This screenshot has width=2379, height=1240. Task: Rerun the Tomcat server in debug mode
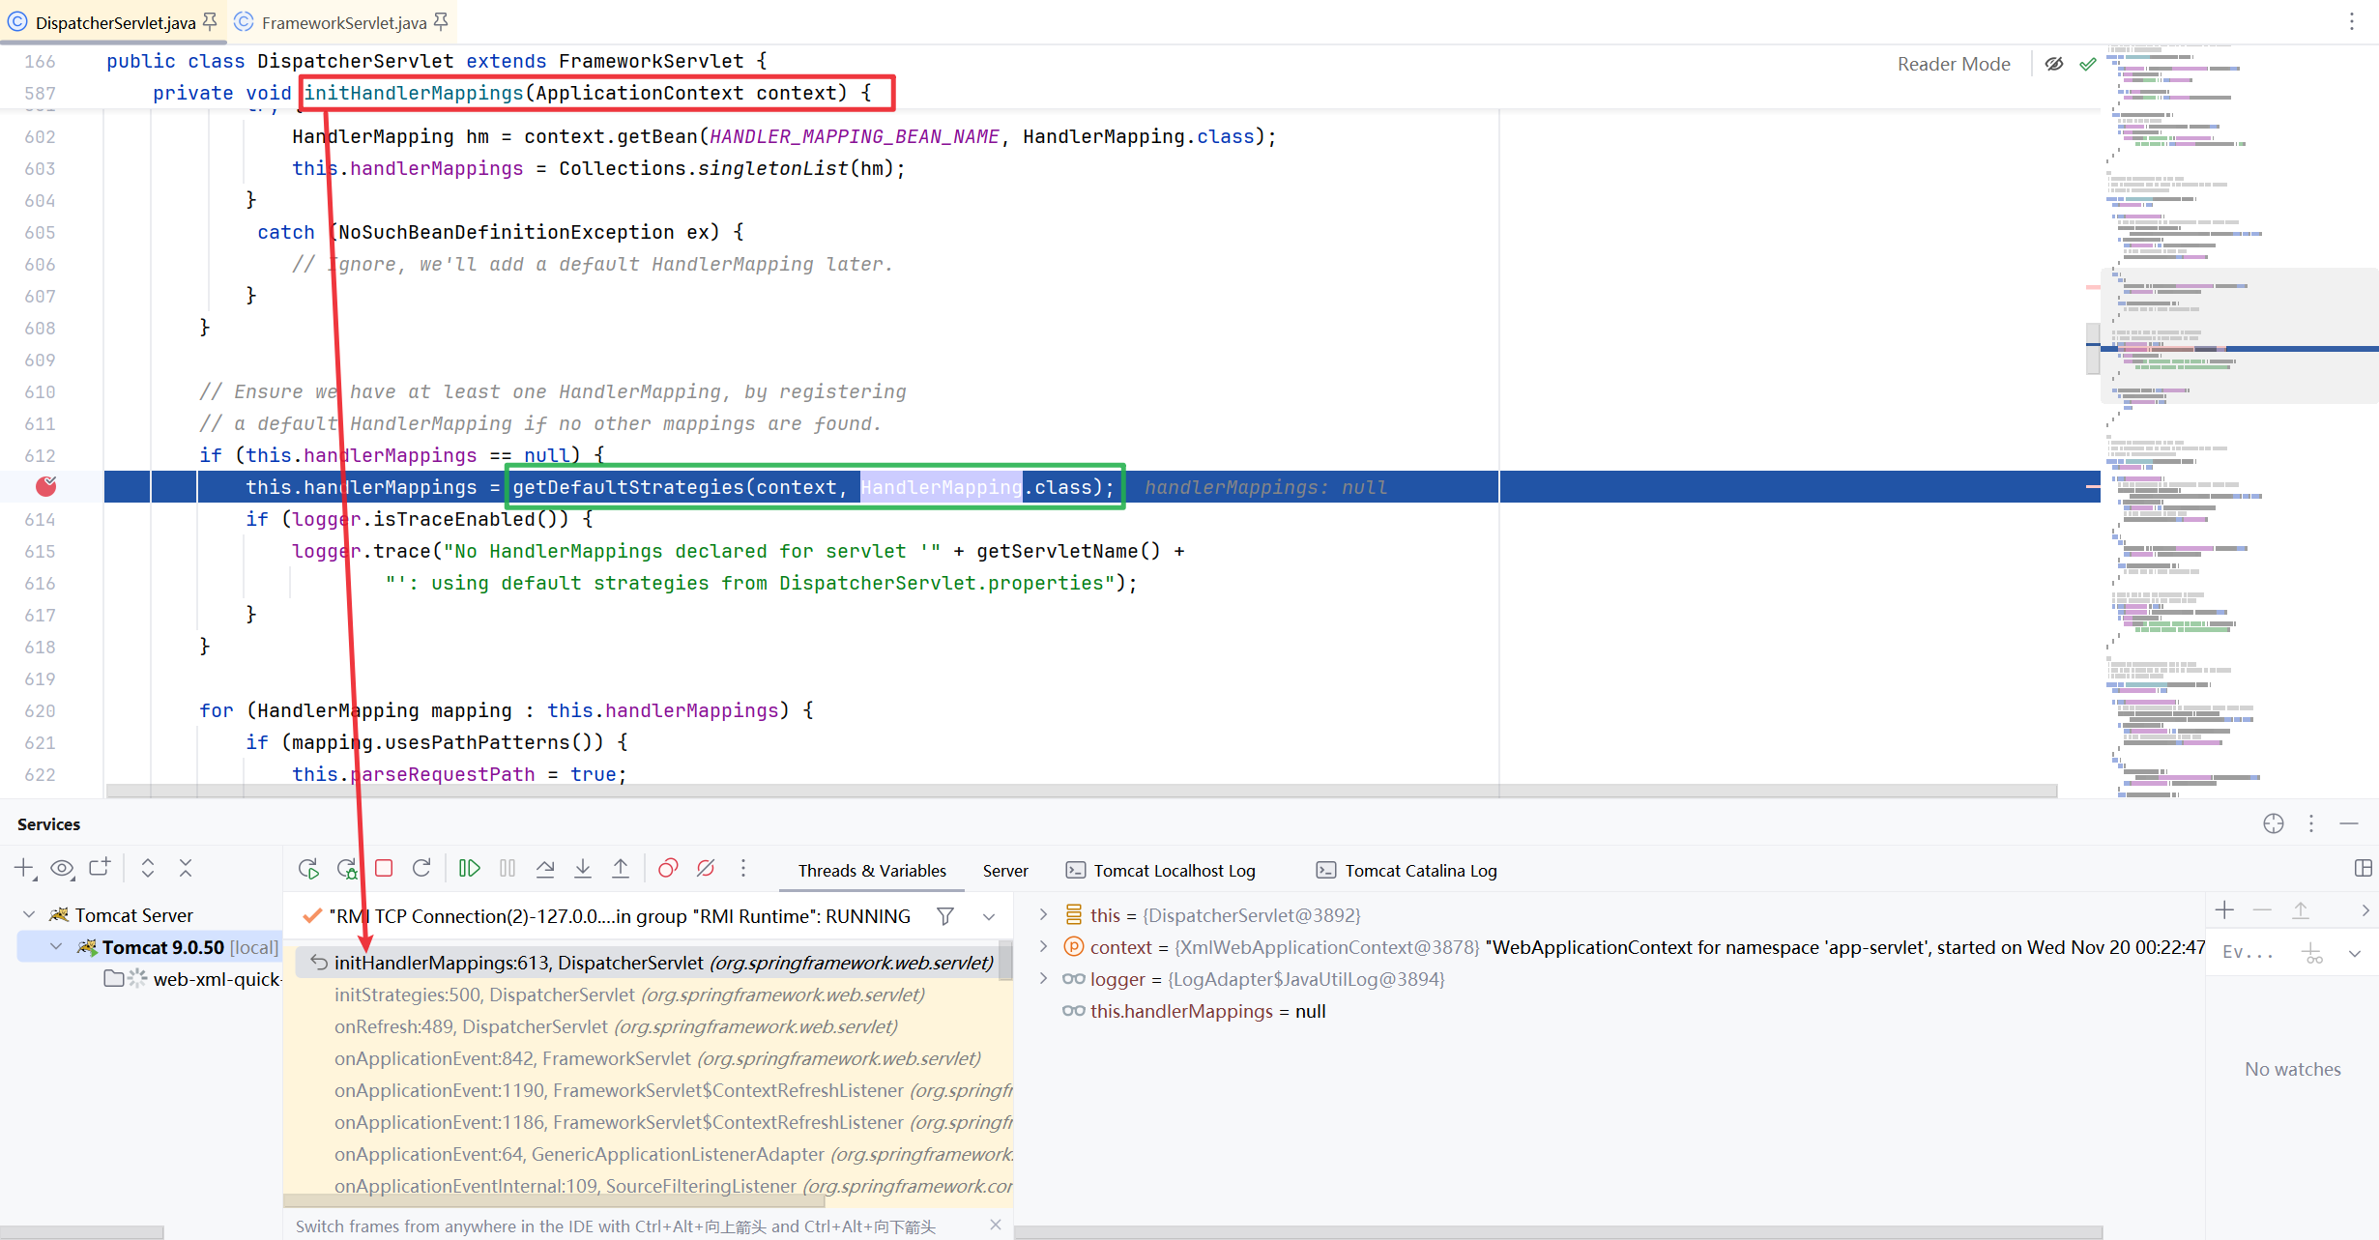347,869
